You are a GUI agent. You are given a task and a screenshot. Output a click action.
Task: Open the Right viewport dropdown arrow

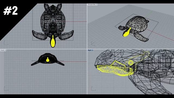pyautogui.click(x=93, y=50)
